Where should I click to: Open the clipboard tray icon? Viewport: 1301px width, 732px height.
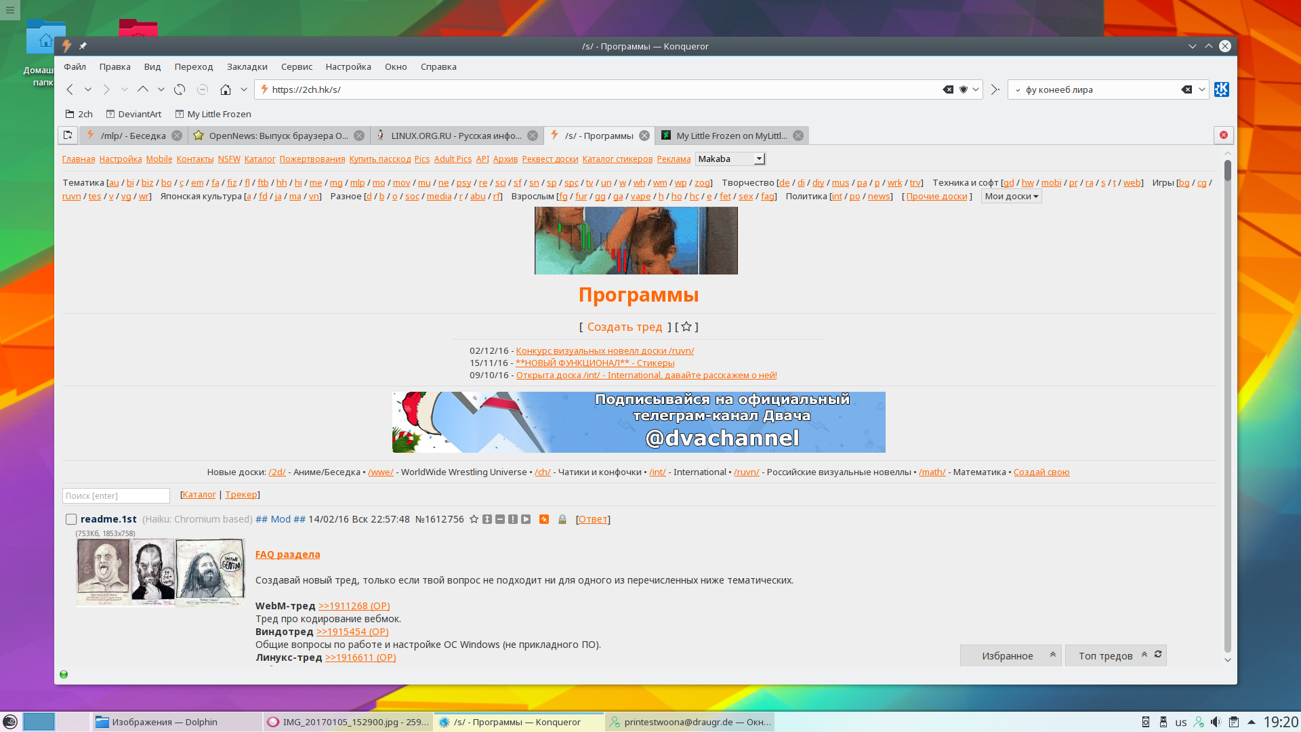[x=1234, y=722]
